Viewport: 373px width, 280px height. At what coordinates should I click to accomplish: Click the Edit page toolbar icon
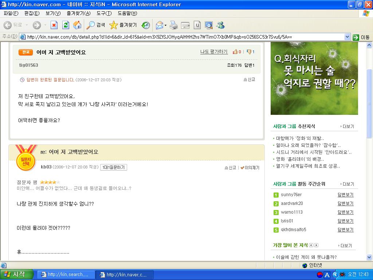tap(185, 25)
